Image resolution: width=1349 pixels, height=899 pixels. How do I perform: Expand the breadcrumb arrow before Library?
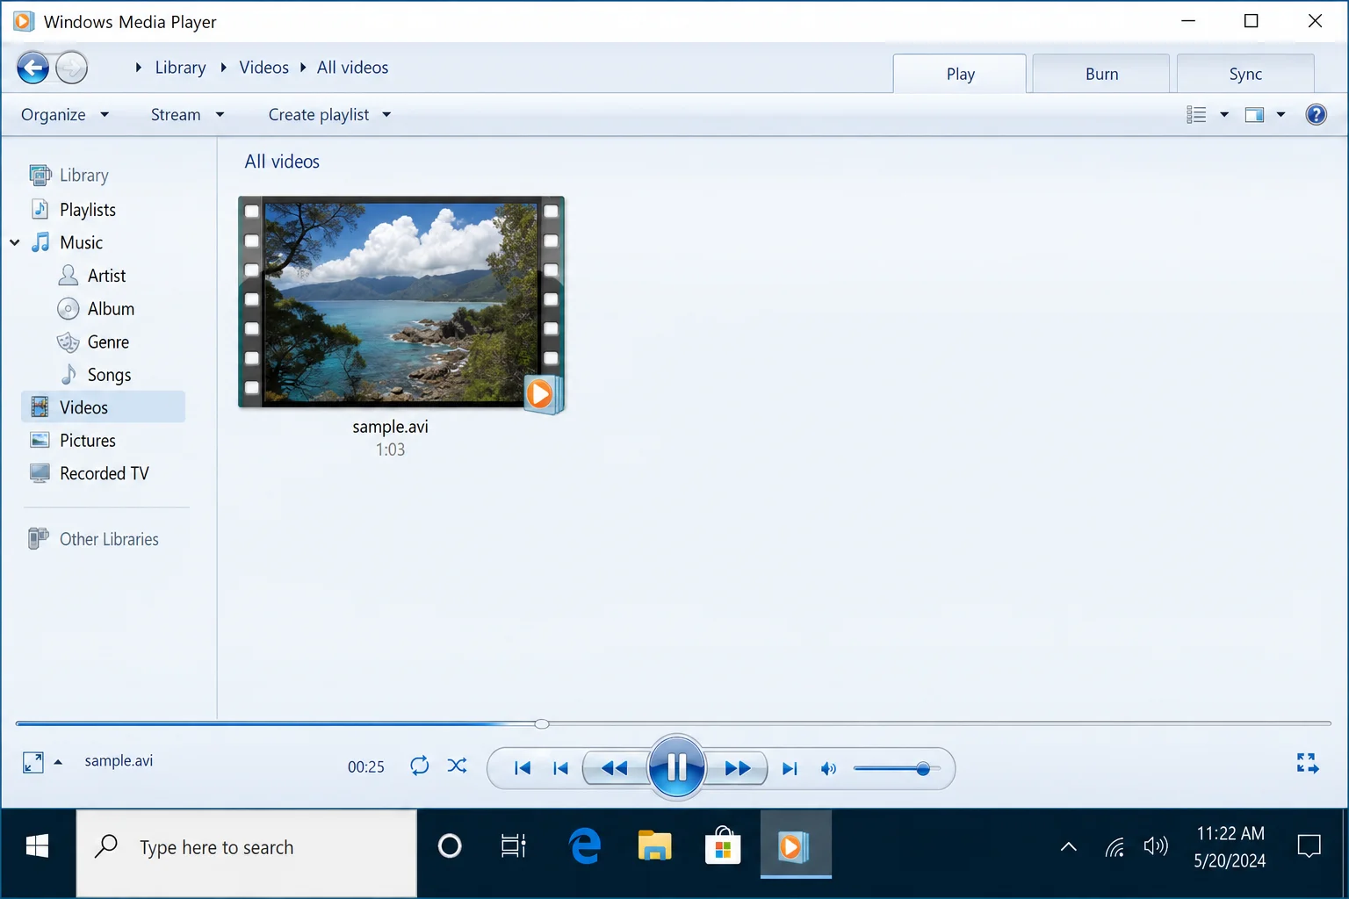coord(138,68)
